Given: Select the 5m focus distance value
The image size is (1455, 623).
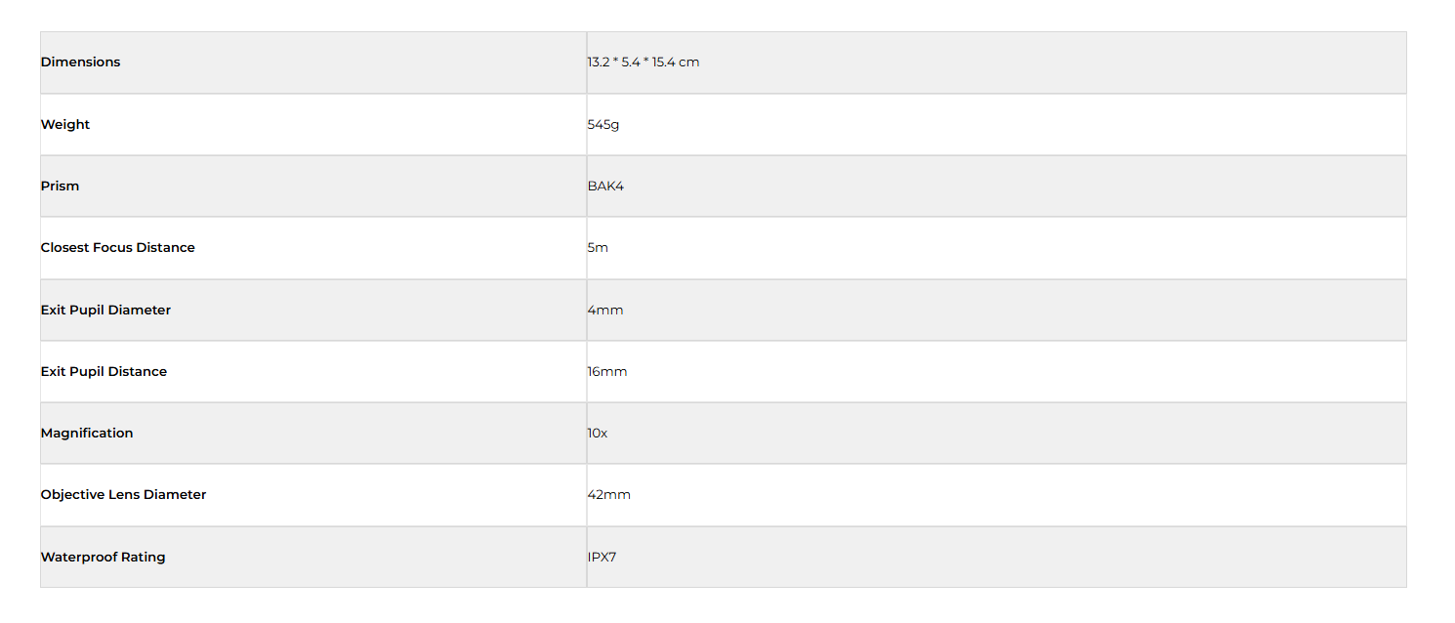Looking at the screenshot, I should 598,248.
